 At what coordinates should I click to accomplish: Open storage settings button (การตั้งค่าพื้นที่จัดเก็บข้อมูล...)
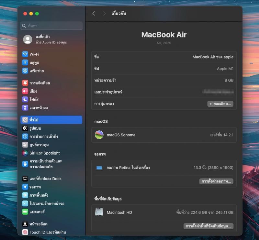pyautogui.click(x=208, y=226)
